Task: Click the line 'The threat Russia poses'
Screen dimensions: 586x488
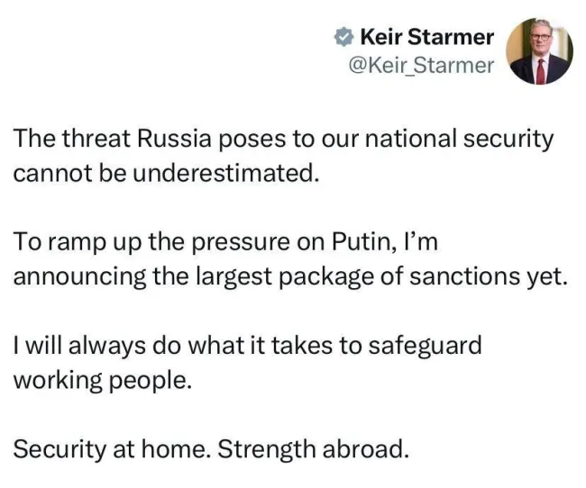Action: 283,140
